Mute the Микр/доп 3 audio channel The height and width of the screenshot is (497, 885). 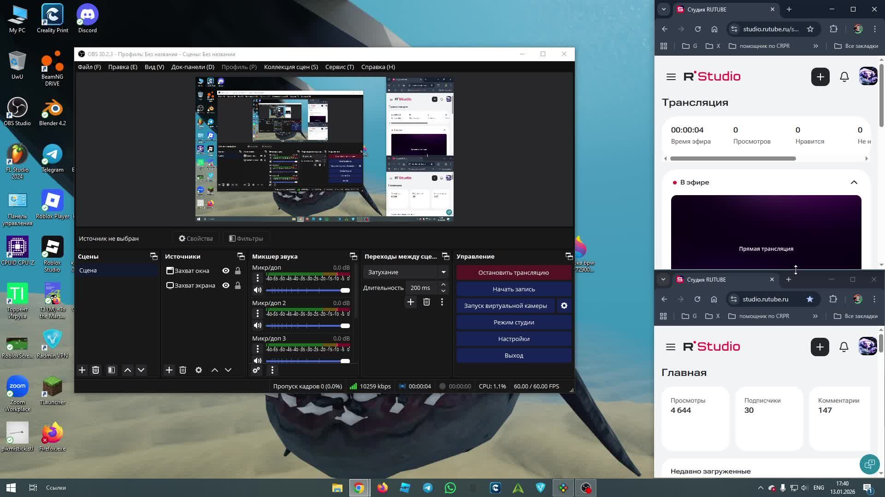pyautogui.click(x=258, y=360)
